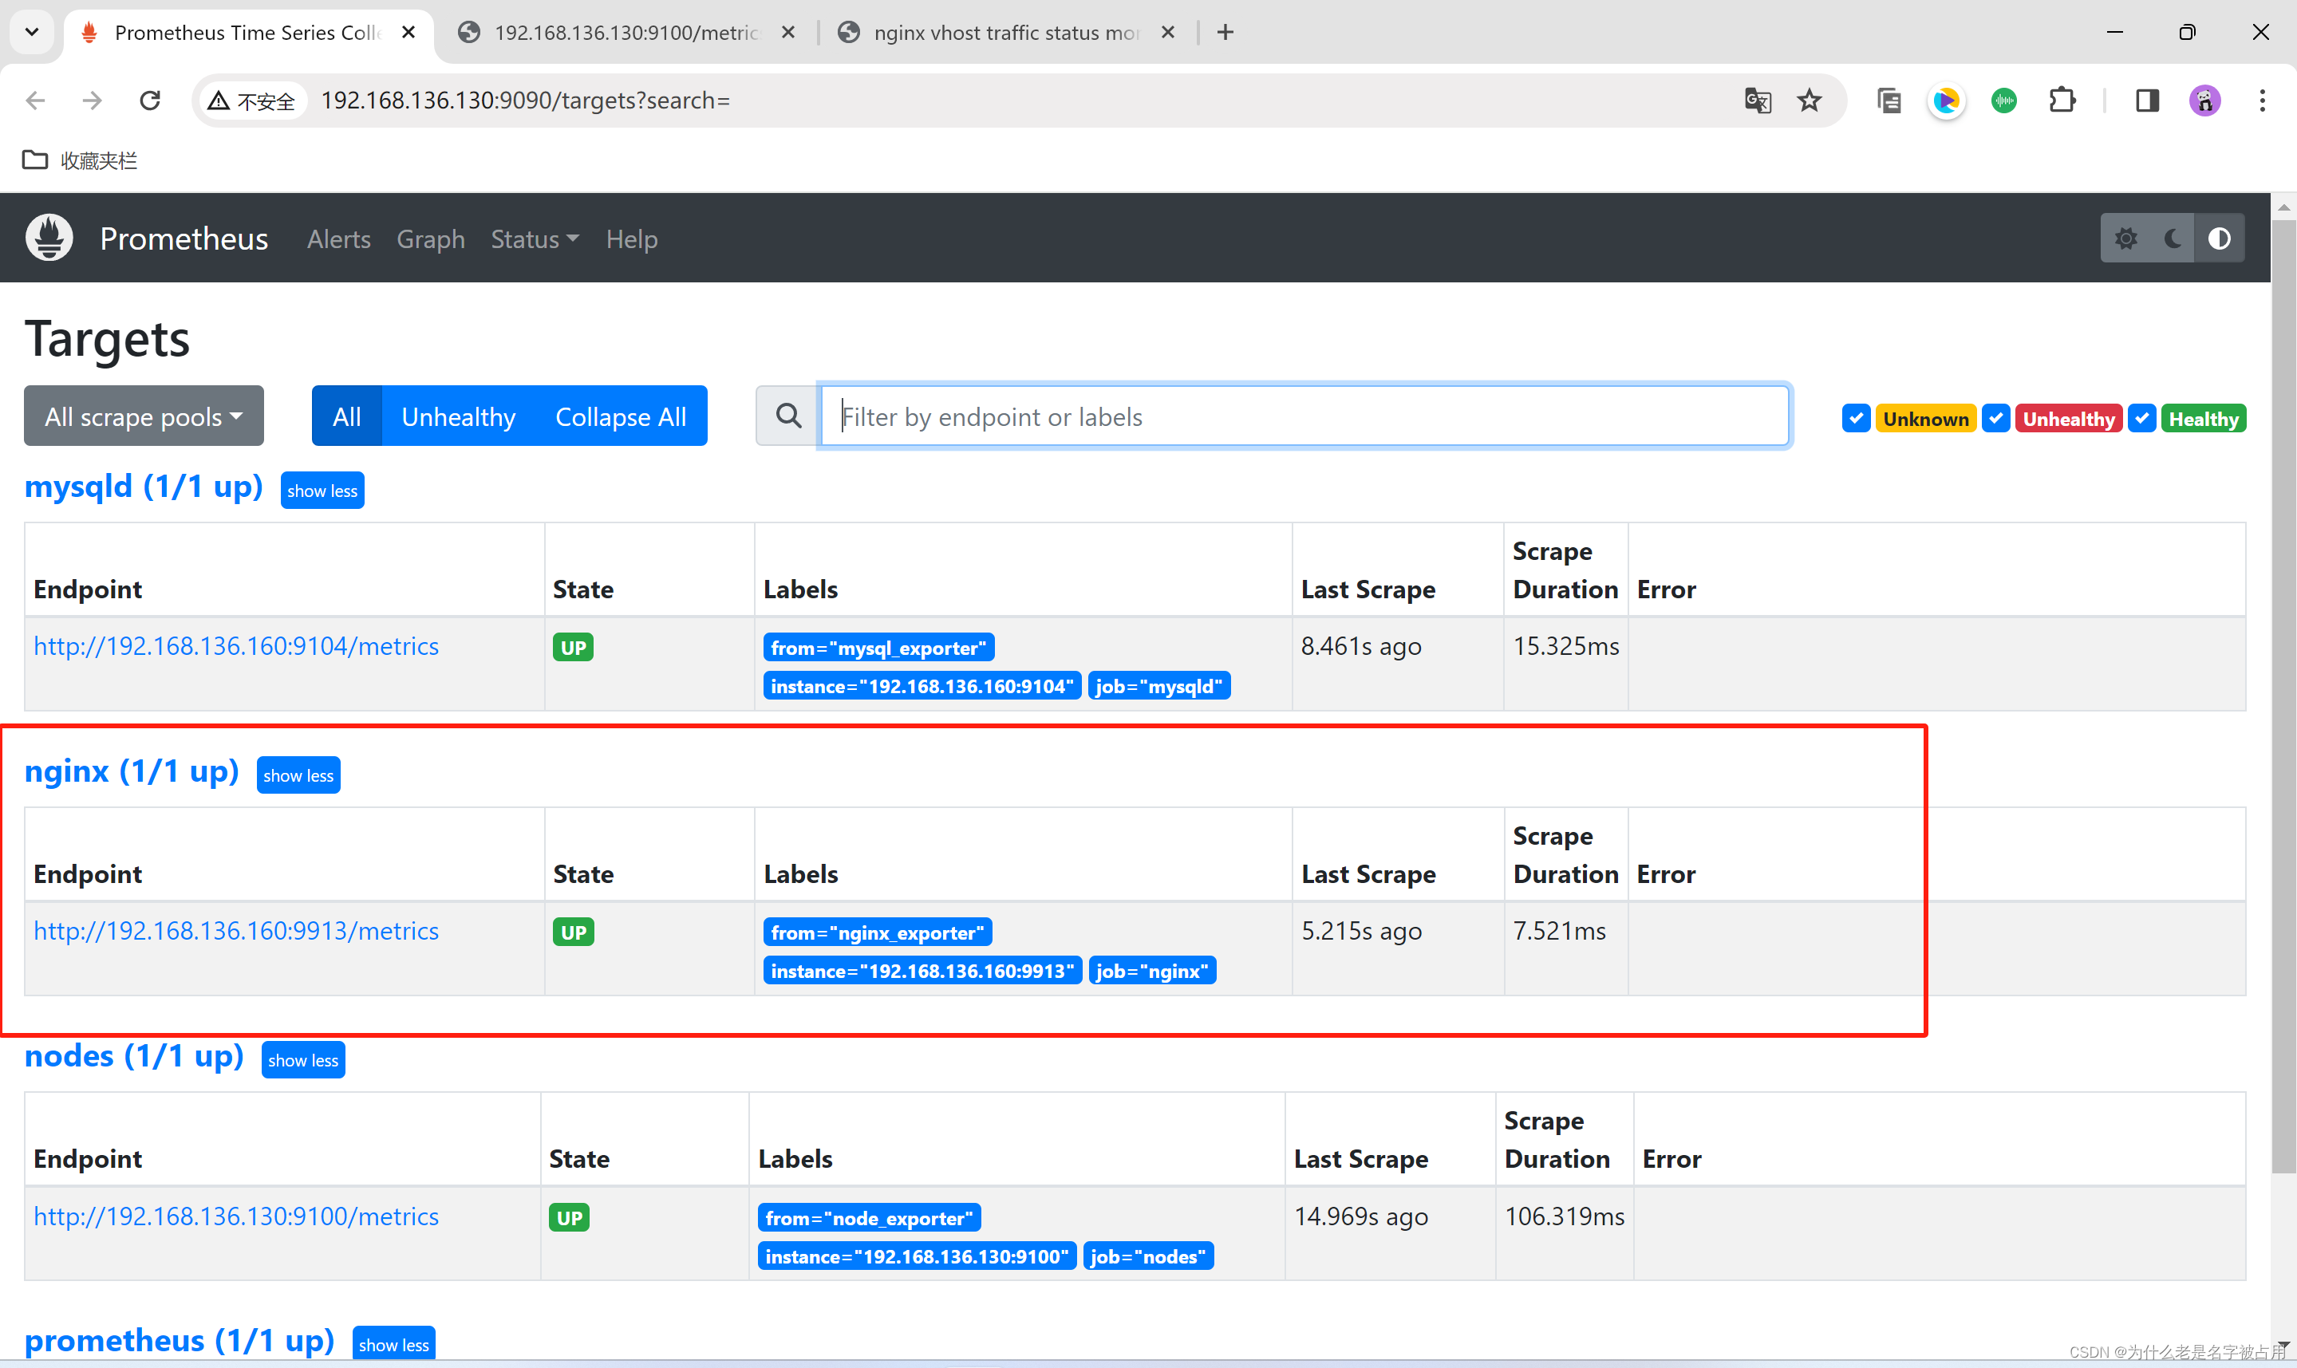Switch to the 192.168.136.130:9100/metrics tab

tap(626, 32)
